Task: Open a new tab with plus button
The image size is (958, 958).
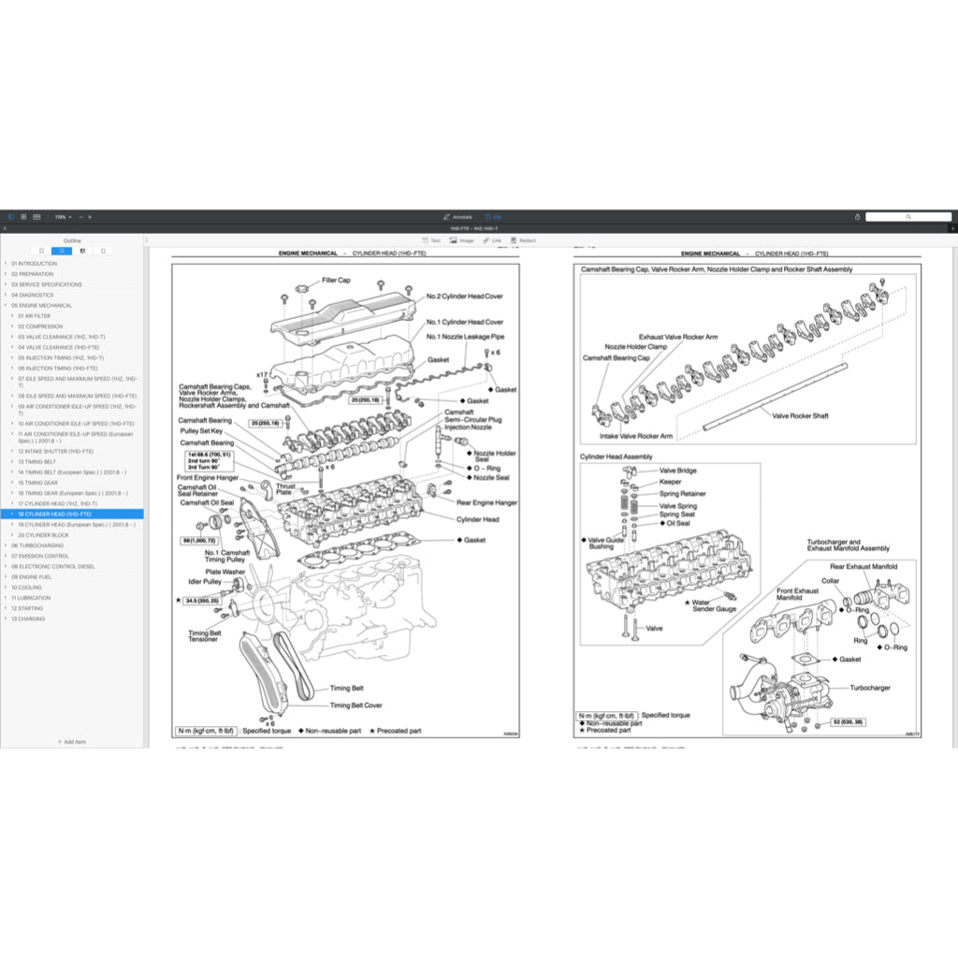Action: click(951, 228)
